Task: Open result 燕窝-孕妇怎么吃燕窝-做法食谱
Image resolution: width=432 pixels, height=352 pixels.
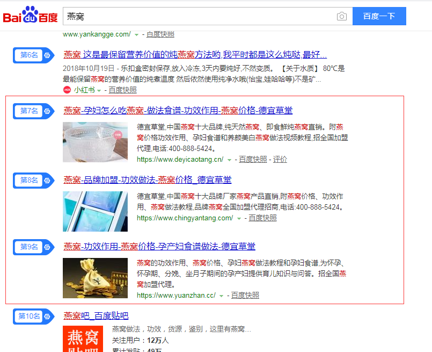Action: (178, 111)
